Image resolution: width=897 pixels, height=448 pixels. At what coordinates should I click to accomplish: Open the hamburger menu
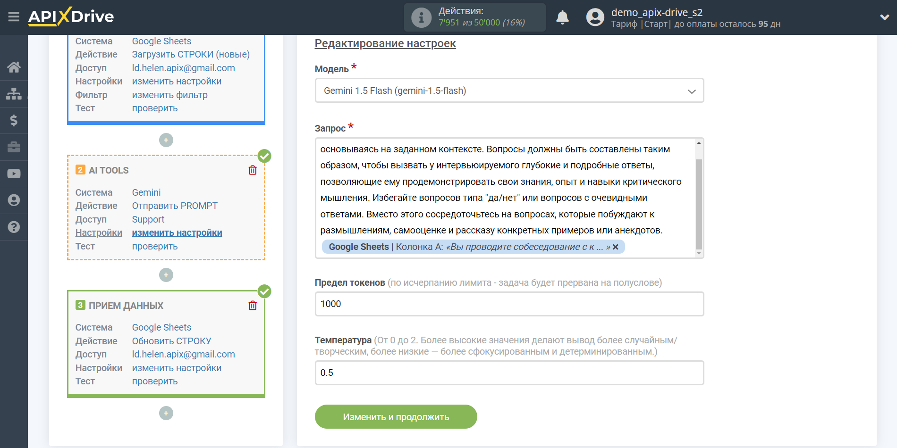tap(14, 17)
